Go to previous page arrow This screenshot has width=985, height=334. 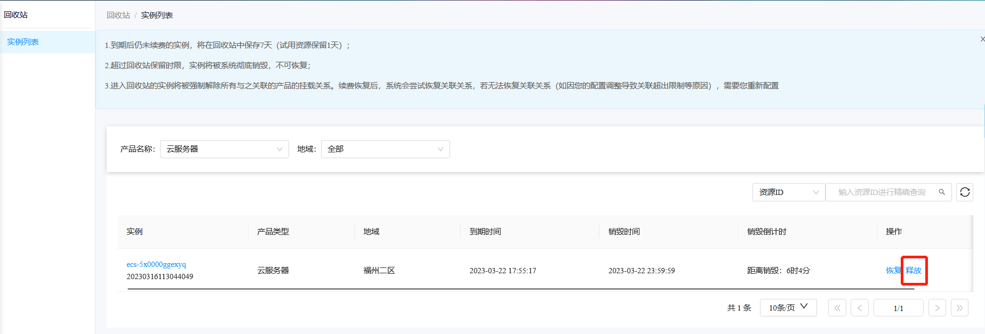[x=860, y=308]
